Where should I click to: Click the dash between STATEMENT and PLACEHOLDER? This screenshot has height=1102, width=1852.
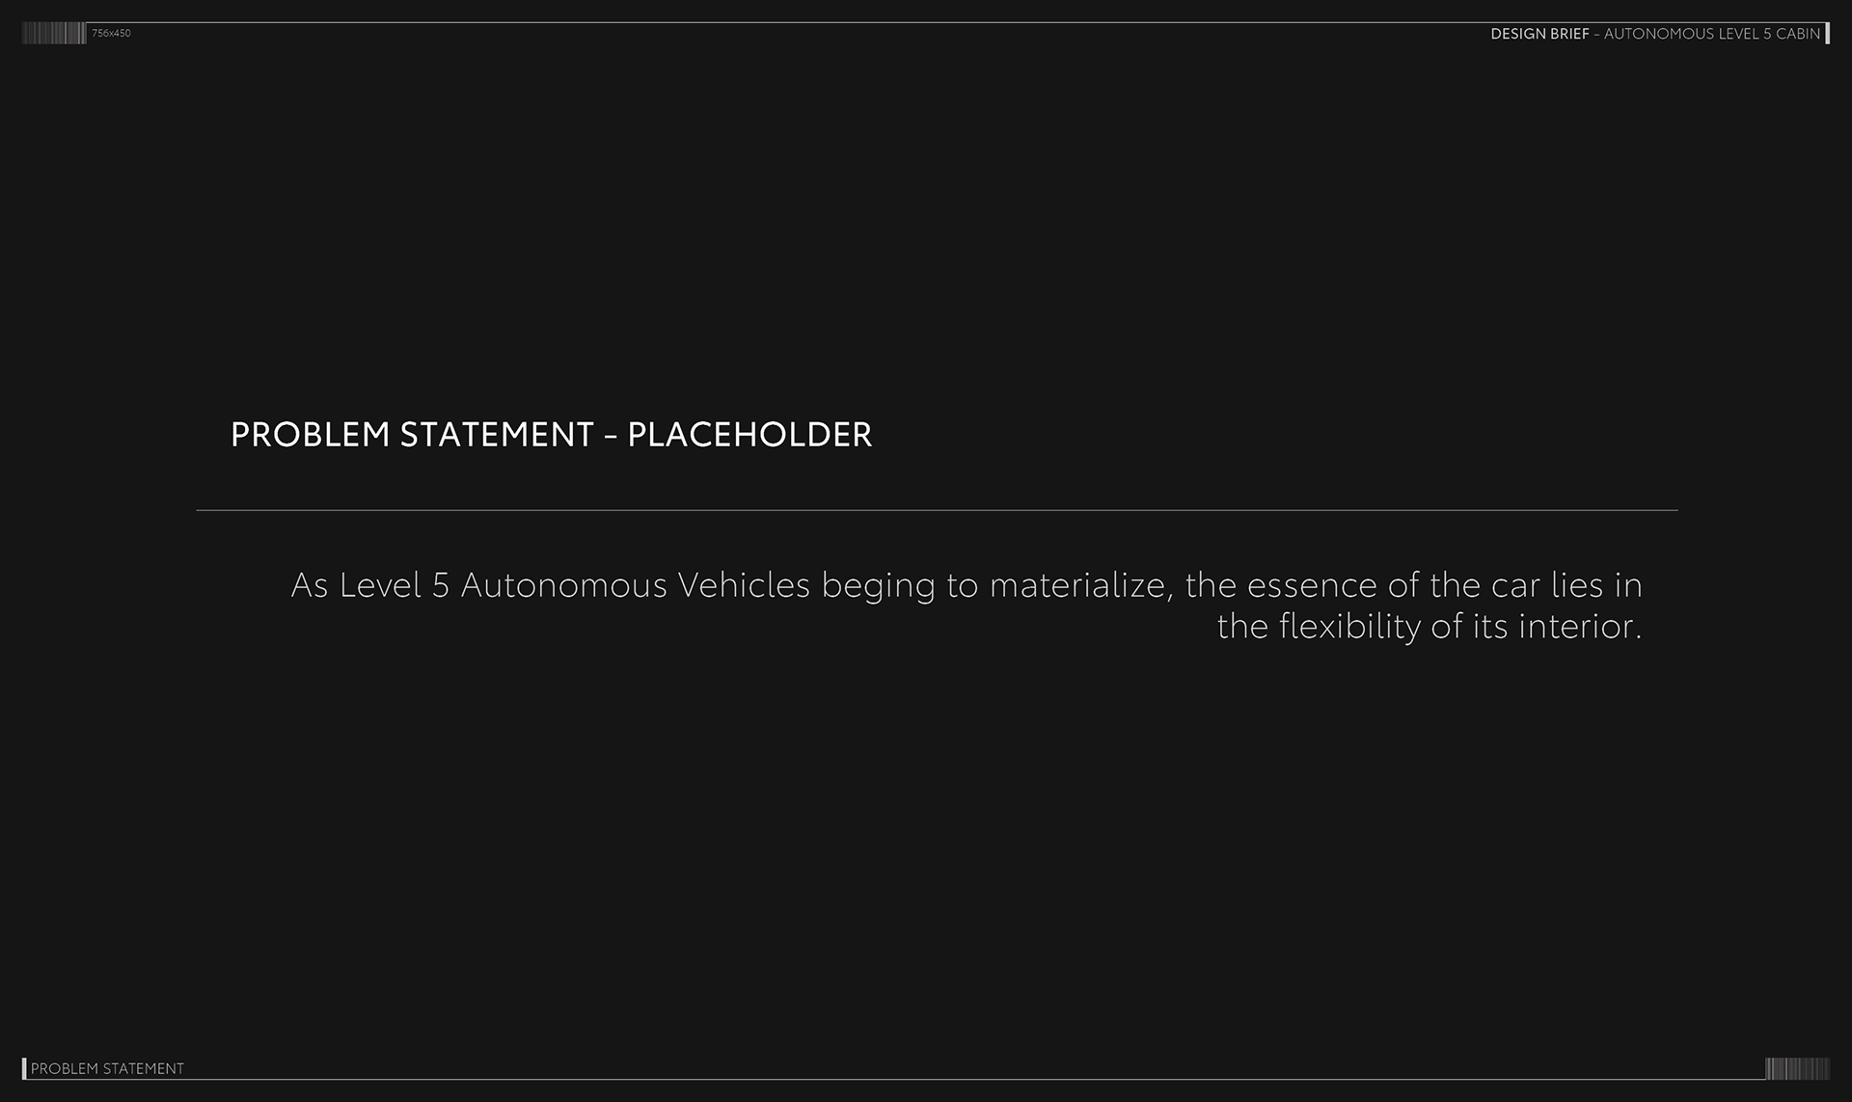(x=611, y=436)
